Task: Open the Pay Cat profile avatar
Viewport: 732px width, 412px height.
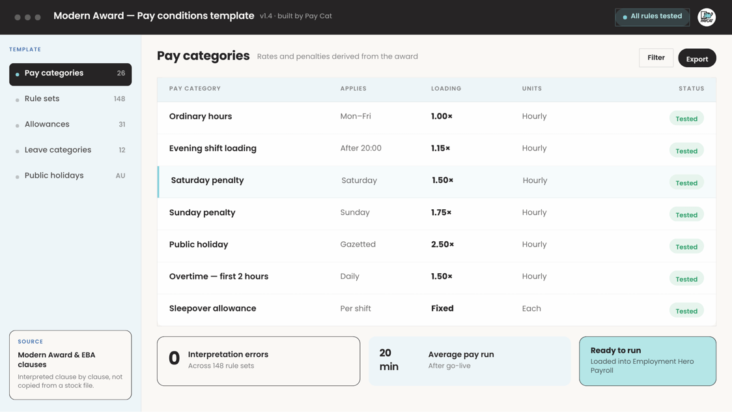Action: [707, 17]
